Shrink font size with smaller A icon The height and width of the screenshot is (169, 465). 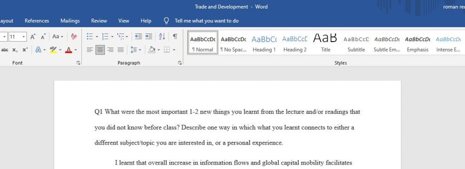point(43,37)
